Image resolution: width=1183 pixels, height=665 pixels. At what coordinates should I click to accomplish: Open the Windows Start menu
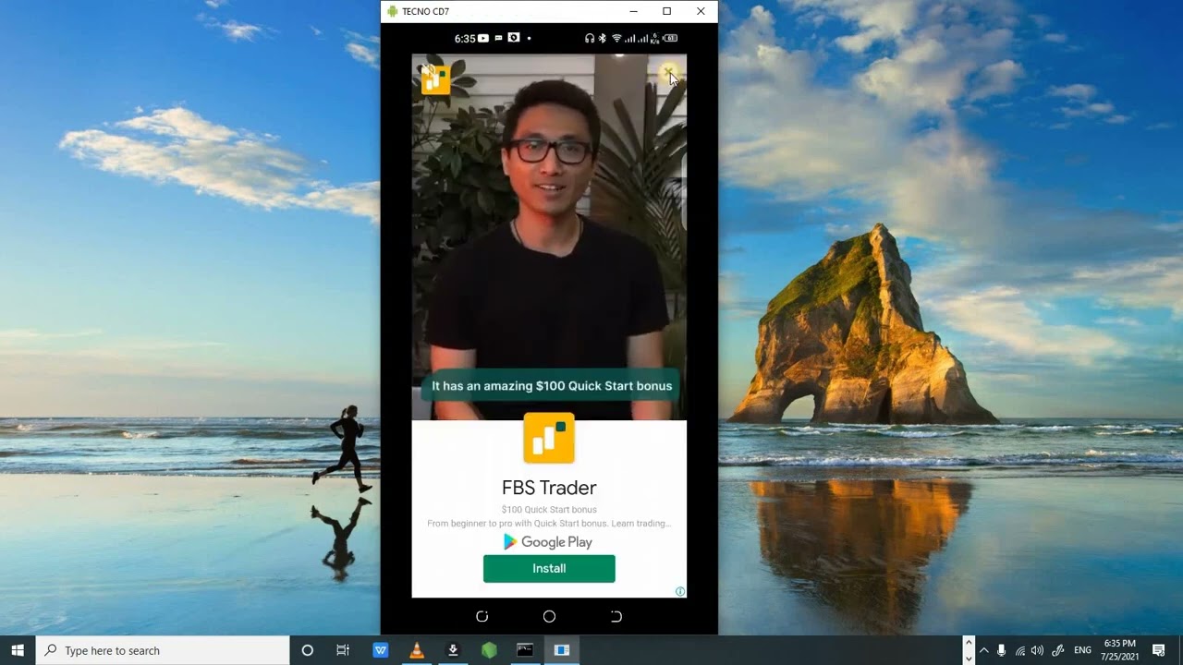tap(18, 650)
